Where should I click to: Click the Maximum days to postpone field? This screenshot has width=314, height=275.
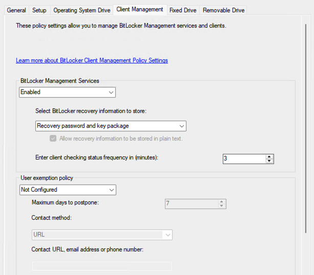[x=192, y=204]
